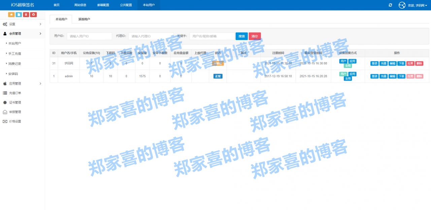Image resolution: width=431 pixels, height=210 pixels.
Task: Open 网站信息 in the top navigation
Action: pos(80,5)
